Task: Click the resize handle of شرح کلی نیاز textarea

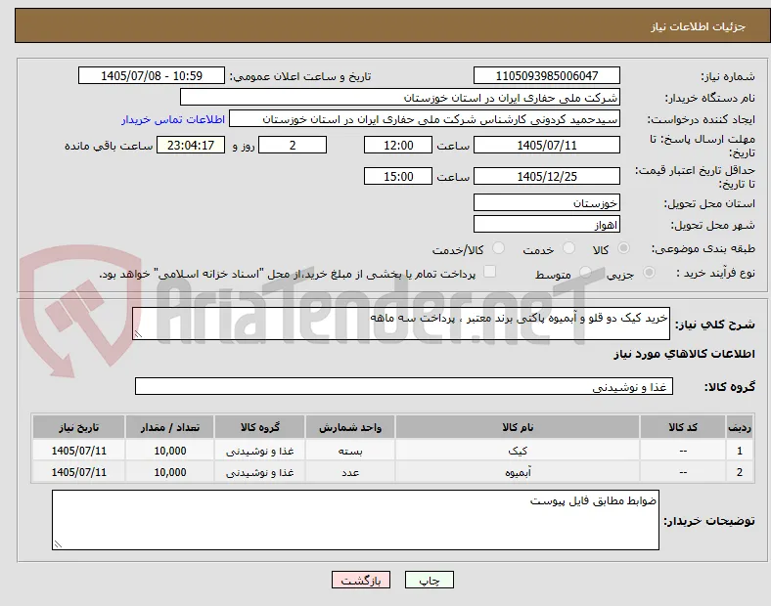Action: tap(138, 334)
